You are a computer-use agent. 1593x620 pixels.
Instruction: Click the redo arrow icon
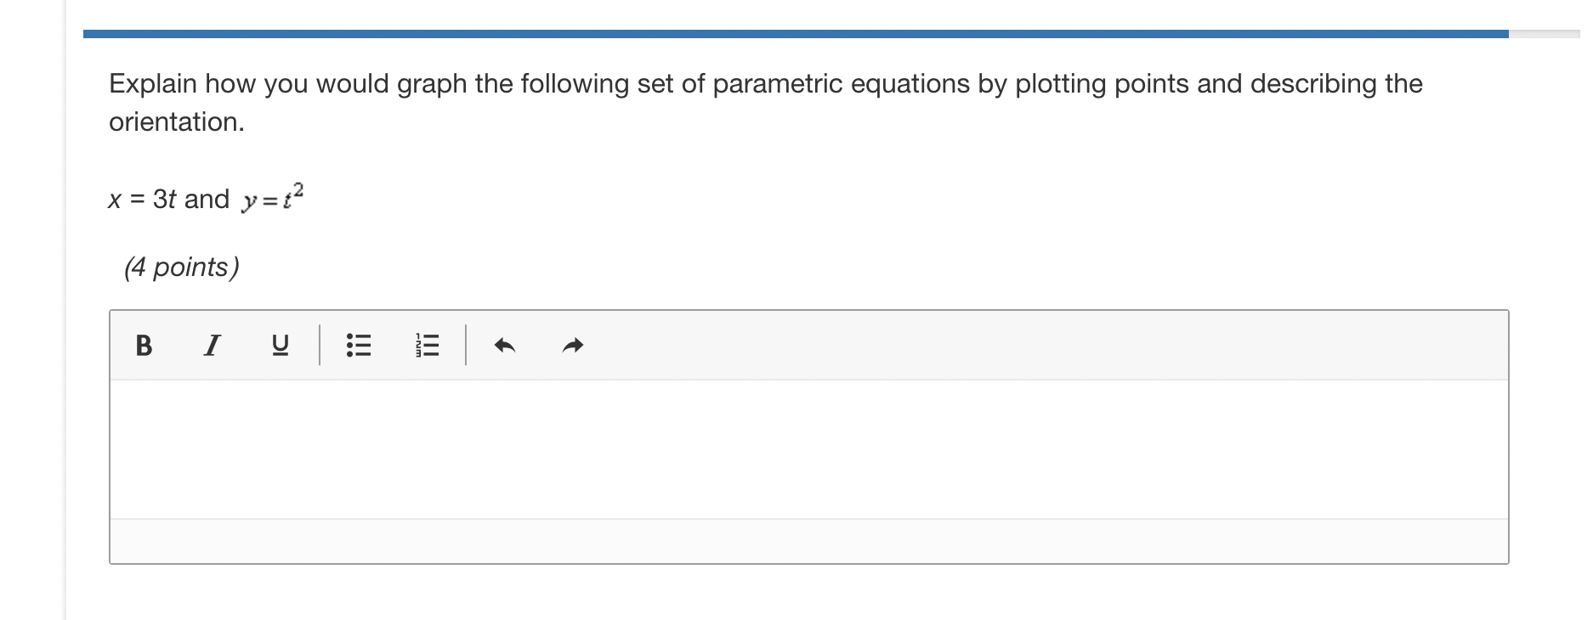[571, 345]
